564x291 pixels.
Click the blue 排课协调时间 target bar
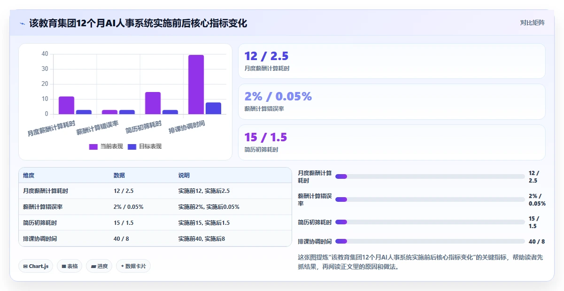coord(213,108)
